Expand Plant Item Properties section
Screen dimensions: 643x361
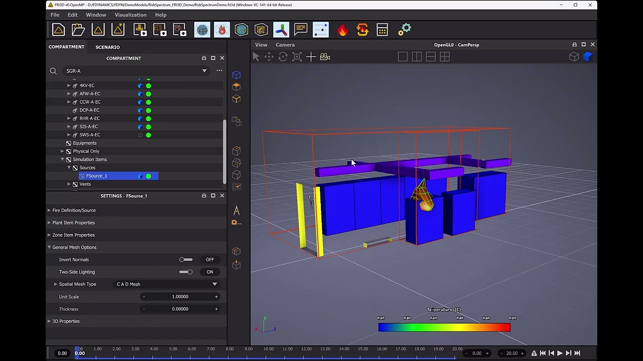(x=49, y=223)
